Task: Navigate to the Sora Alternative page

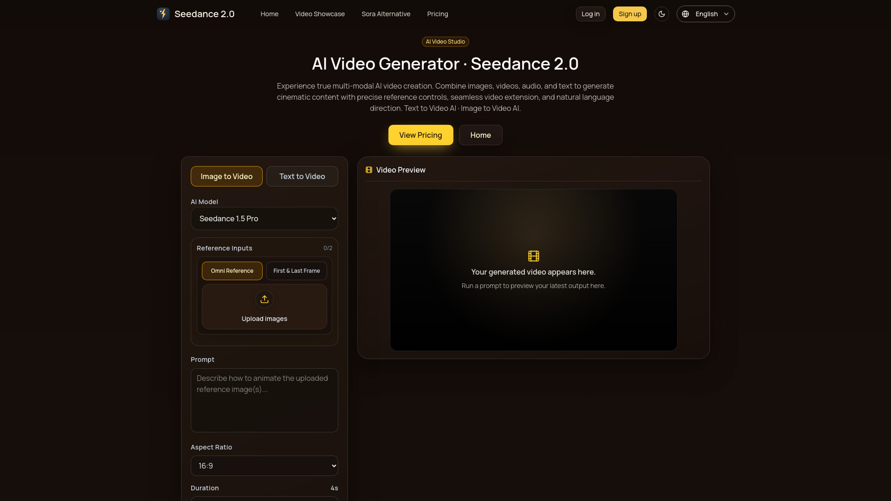Action: pyautogui.click(x=386, y=14)
